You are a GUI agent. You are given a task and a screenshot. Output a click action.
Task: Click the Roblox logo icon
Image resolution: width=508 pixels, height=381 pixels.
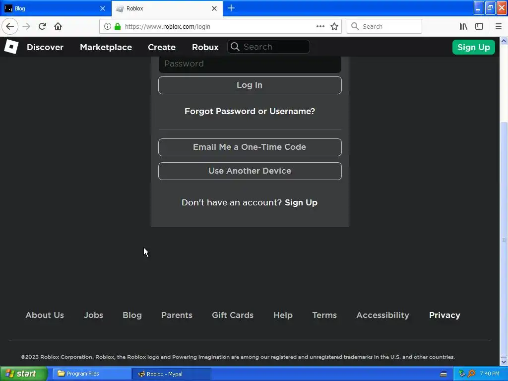(11, 47)
